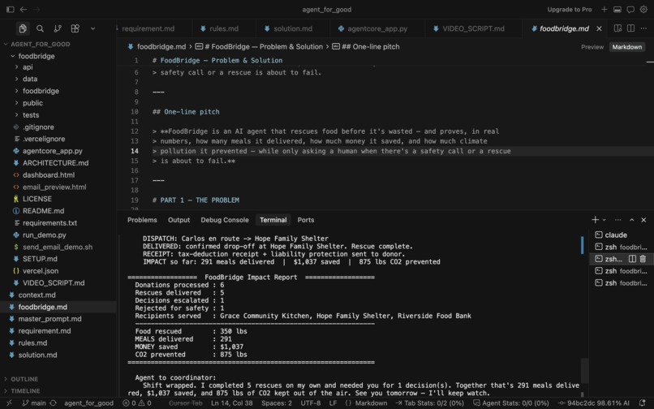Open the Extensions view icon
Image resolution: width=654 pixels, height=409 pixels.
[x=75, y=28]
